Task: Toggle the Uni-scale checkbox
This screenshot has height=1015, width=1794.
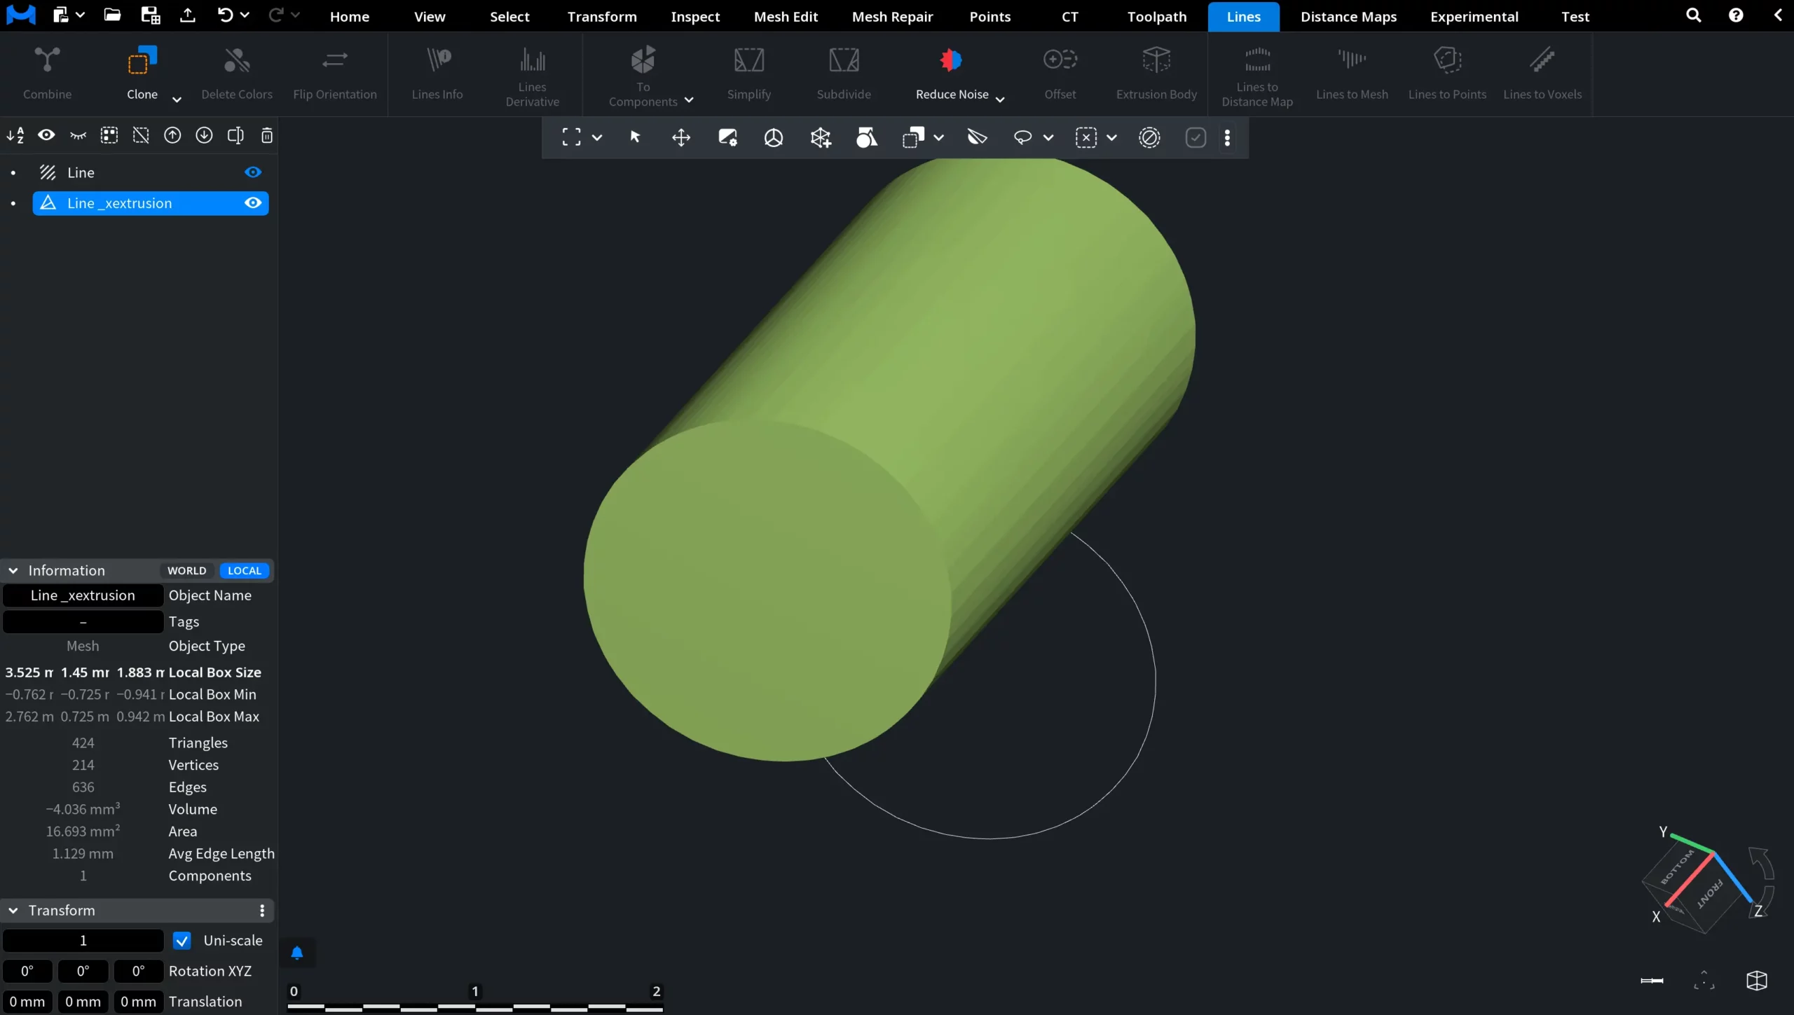Action: [182, 941]
